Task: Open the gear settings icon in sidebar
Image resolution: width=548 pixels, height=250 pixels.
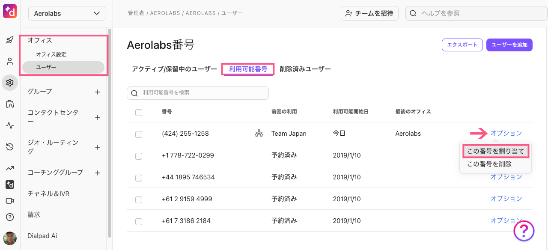Action: (x=10, y=83)
